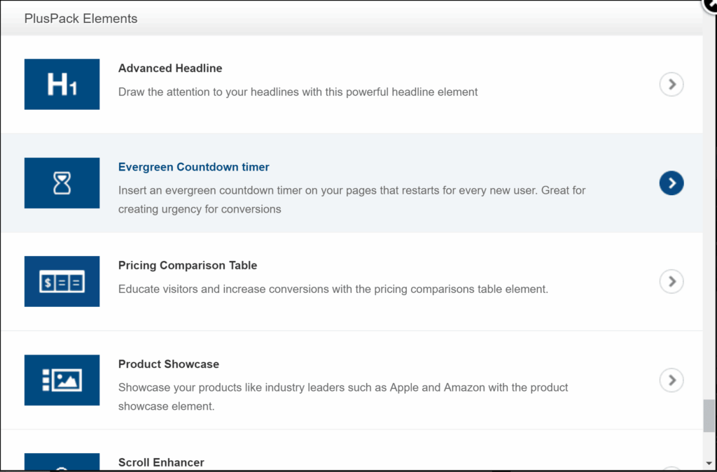Click the Evergreen Countdown hourglass icon

click(x=62, y=183)
